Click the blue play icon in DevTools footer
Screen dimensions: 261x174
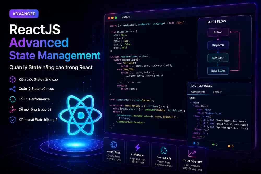(195, 143)
